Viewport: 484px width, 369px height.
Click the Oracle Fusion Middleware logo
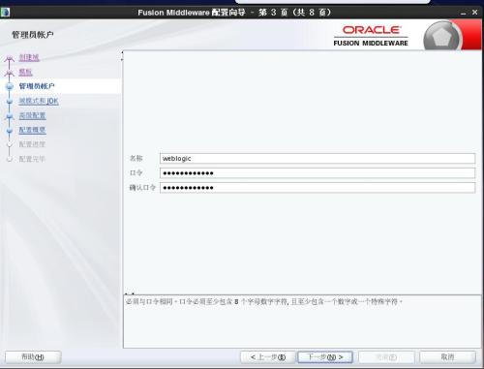(x=371, y=36)
